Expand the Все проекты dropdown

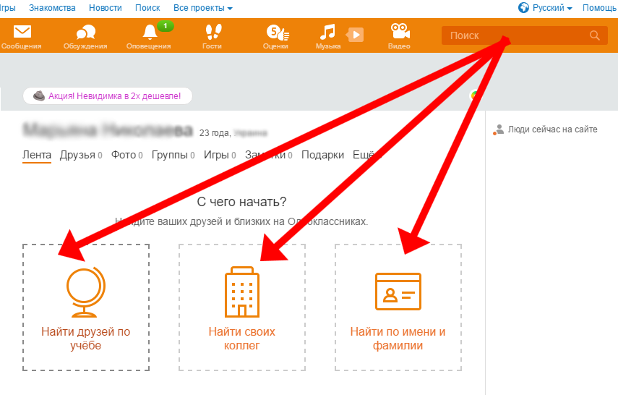point(202,8)
